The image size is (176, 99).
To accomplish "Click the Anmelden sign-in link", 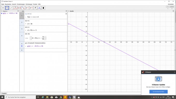I will pos(171,4).
